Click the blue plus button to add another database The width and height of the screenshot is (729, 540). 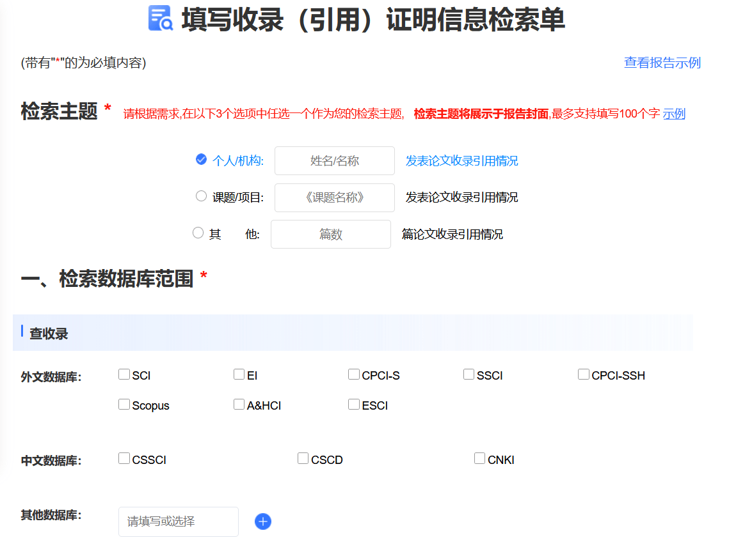tap(262, 521)
